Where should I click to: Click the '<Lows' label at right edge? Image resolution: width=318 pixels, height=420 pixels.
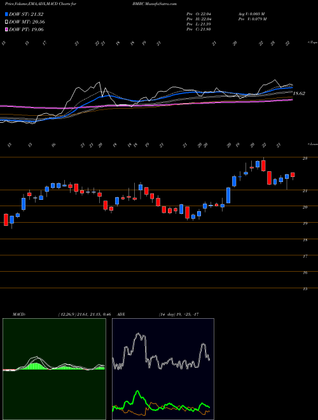pyautogui.click(x=312, y=144)
